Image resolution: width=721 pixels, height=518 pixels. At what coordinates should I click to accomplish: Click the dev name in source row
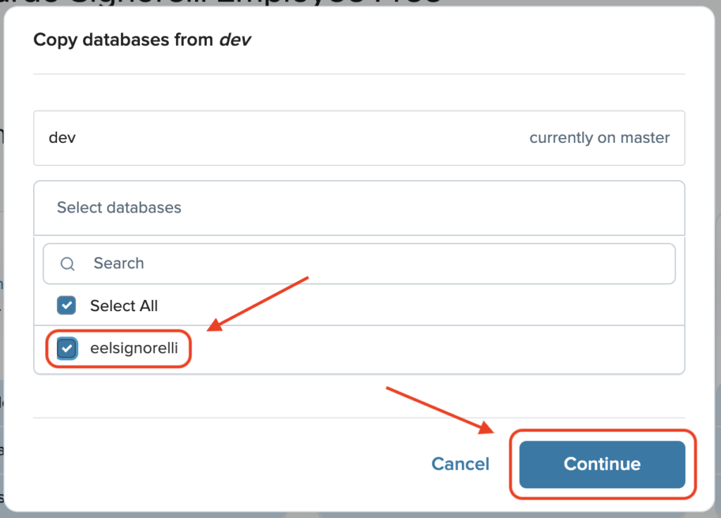pyautogui.click(x=62, y=138)
